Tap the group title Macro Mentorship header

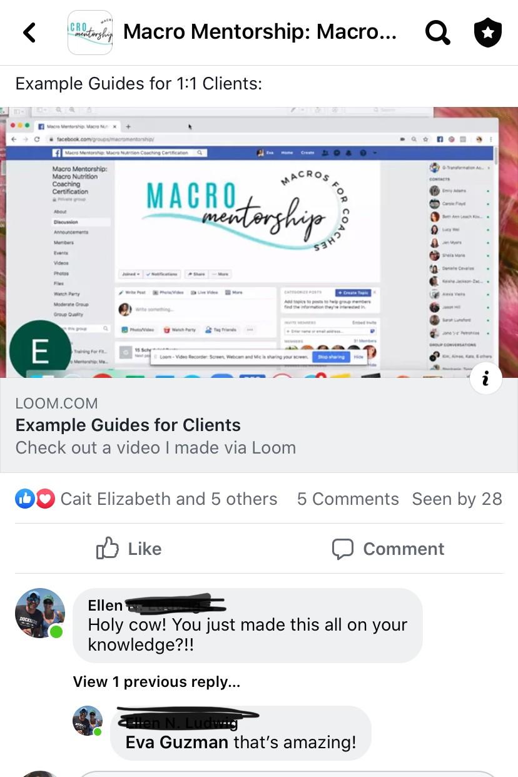pyautogui.click(x=260, y=32)
